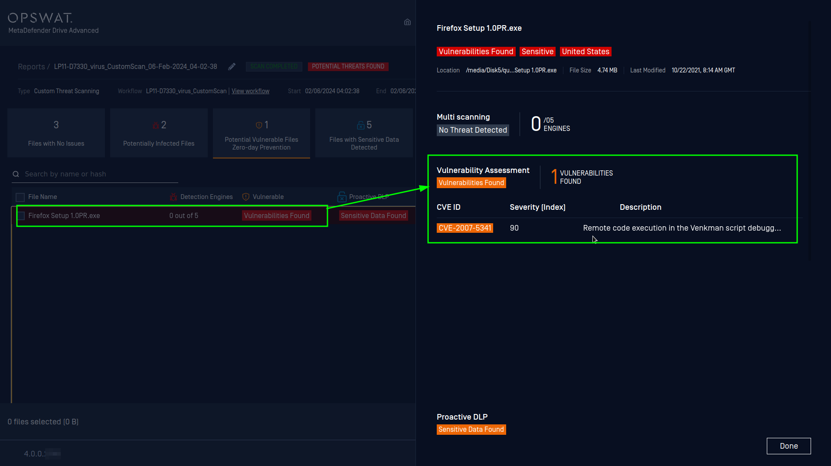Image resolution: width=831 pixels, height=466 pixels.
Task: Click the file location path text
Action: pyautogui.click(x=511, y=70)
